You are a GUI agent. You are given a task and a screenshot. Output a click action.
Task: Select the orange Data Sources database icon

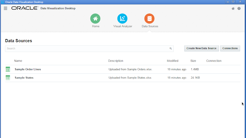[149, 18]
